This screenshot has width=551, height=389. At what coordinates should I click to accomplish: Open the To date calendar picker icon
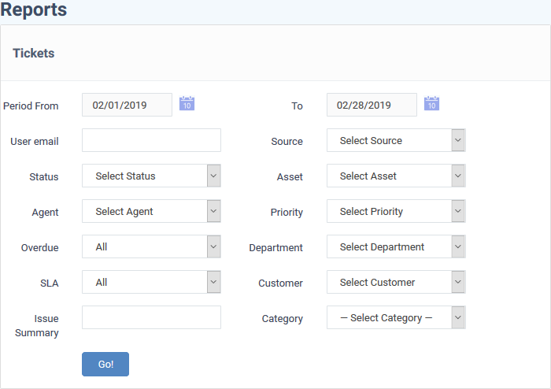point(431,104)
